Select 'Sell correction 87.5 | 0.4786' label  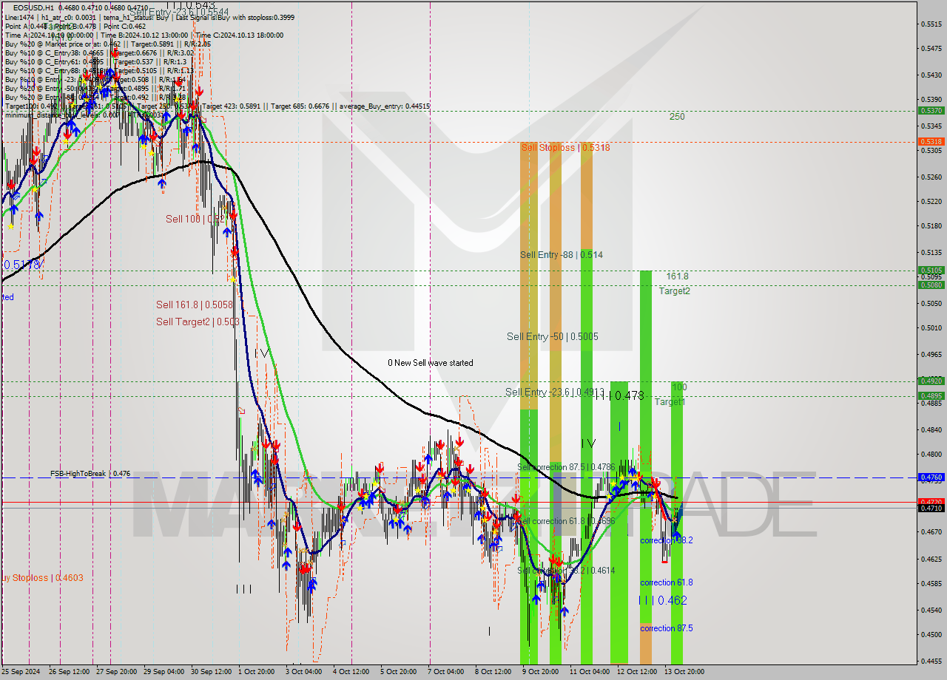coord(566,467)
